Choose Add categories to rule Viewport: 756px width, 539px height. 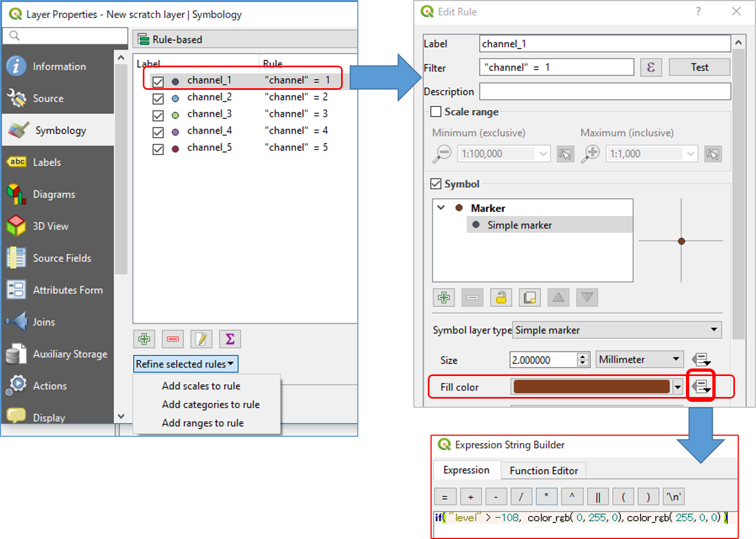click(211, 405)
